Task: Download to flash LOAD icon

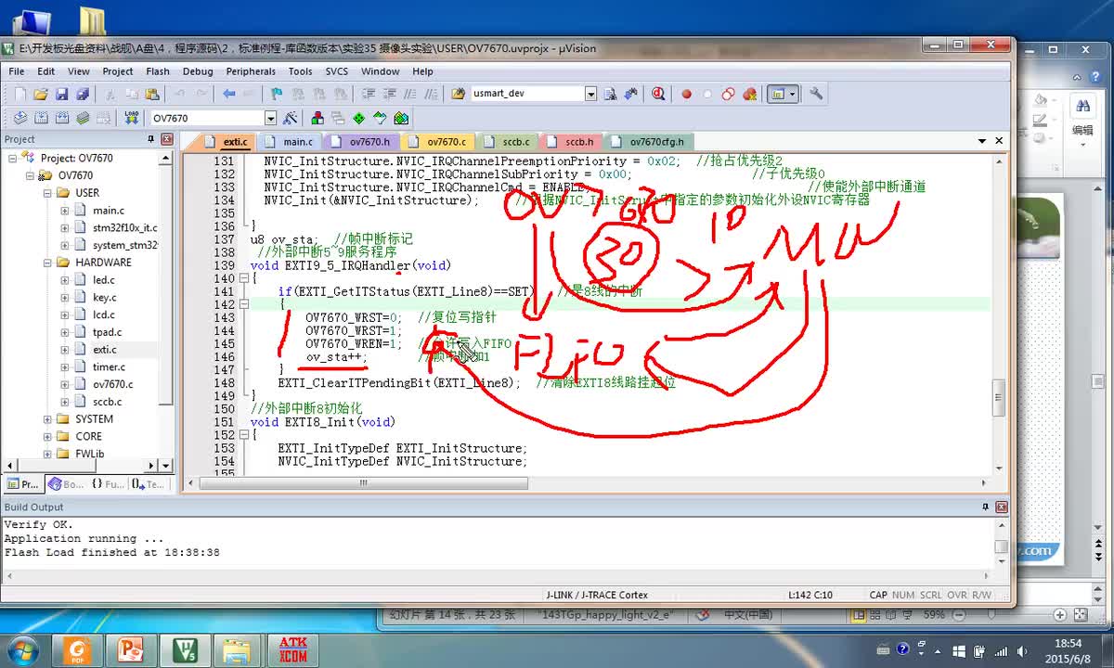Action: (131, 118)
